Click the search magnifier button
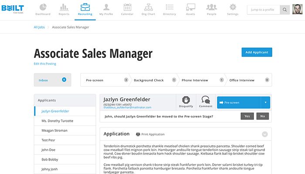The height and width of the screenshot is (174, 305). [285, 10]
